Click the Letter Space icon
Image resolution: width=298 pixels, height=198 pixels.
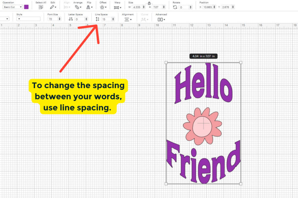pos(72,19)
